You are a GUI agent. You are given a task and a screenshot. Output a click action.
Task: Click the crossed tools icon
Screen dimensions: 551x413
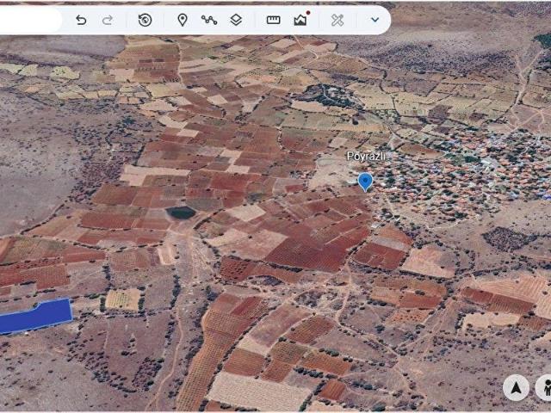pyautogui.click(x=337, y=20)
